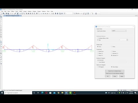Viewport: 138px width, 103px height.
Task: Click the pencil Refresh Window icon
Action: tap(15, 13)
